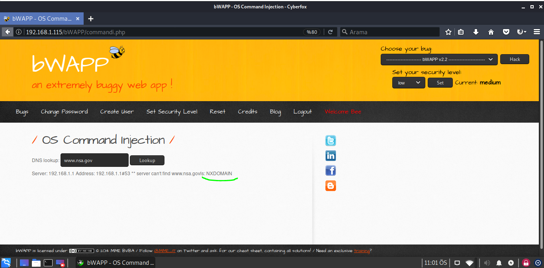The height and width of the screenshot is (268, 544).
Task: Open the Create User menu item
Action: click(x=117, y=112)
